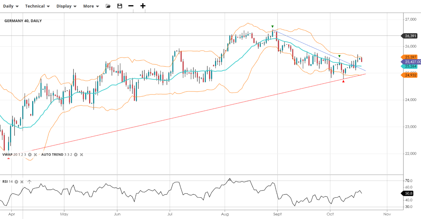Open VWAP indicator settings gear

(x=30, y=155)
